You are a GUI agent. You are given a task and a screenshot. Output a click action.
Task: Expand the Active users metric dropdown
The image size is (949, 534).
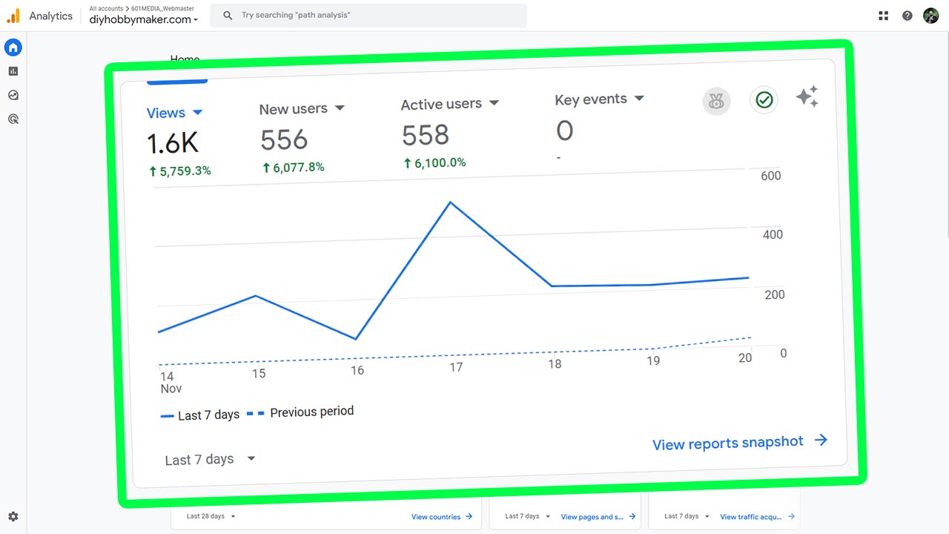tap(494, 103)
